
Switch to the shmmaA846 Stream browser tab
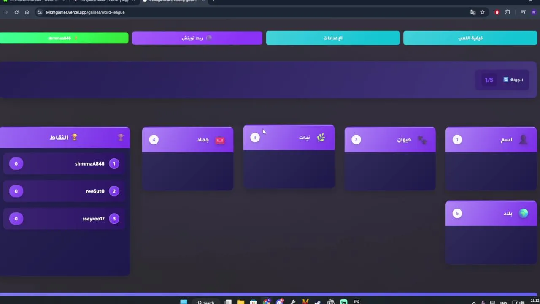[x=34, y=1]
